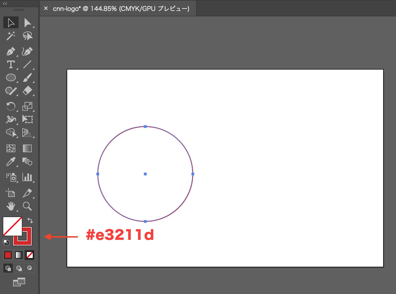Close the cnn-logo document tab
This screenshot has height=294, width=396.
click(46, 8)
